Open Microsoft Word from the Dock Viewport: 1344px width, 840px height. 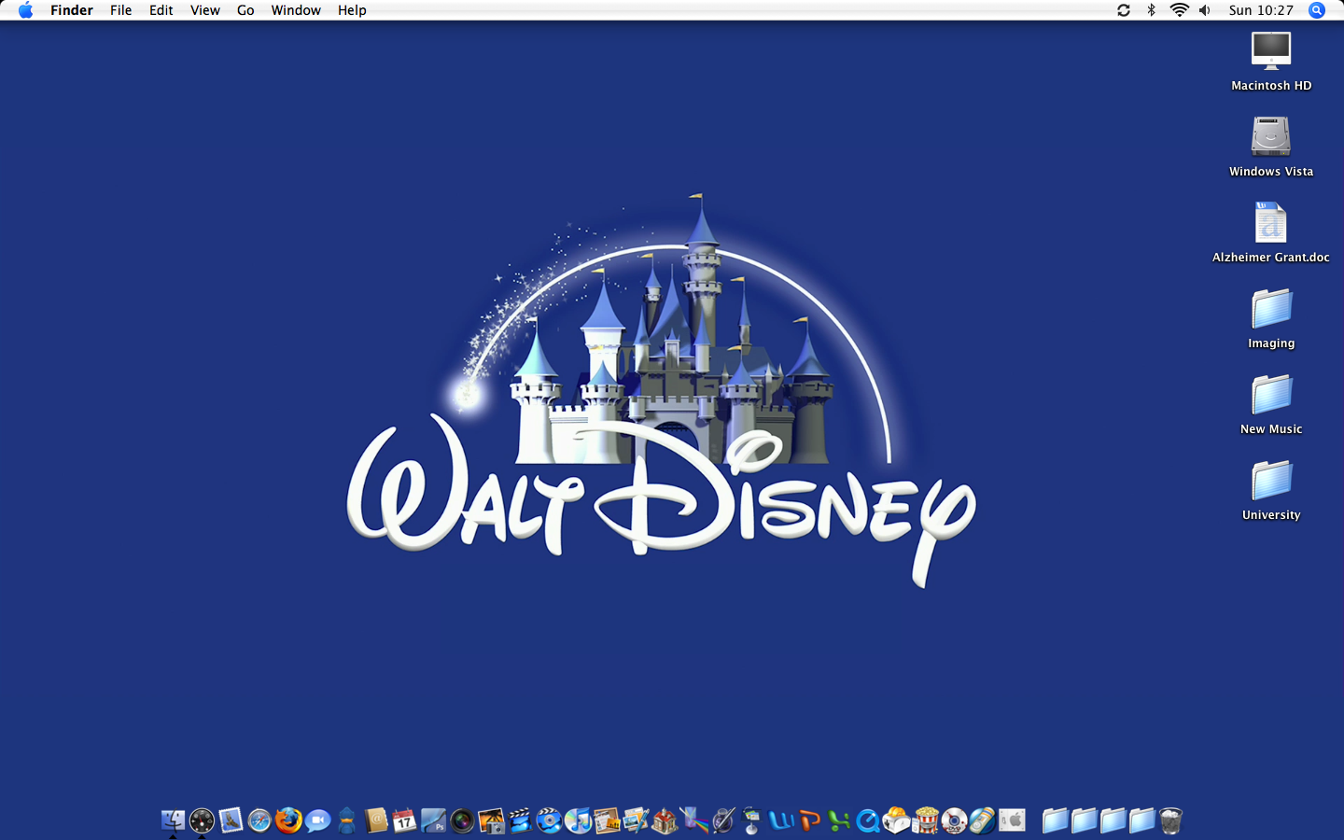pos(781,820)
